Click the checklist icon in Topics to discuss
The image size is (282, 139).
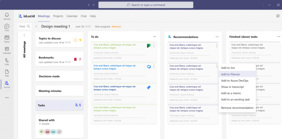pos(76,40)
